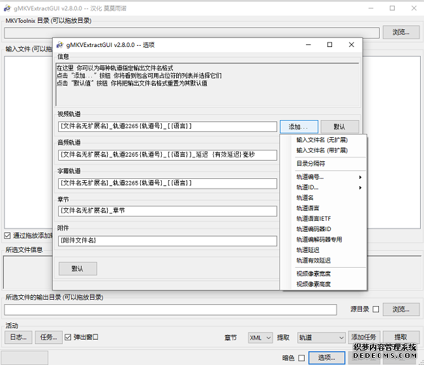Open the 提取 mode dropdown showing 轨道
Image resolution: width=424 pixels, height=365 pixels.
coord(321,338)
